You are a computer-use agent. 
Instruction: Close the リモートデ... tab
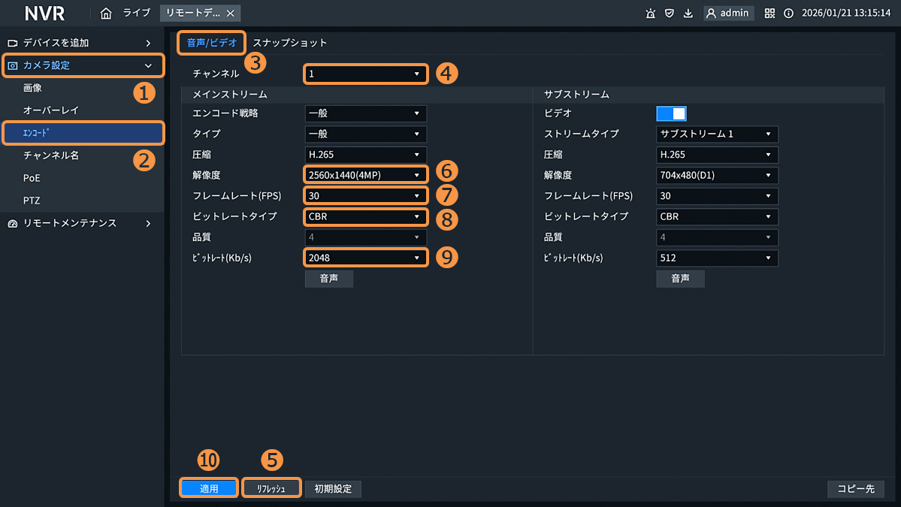click(230, 14)
